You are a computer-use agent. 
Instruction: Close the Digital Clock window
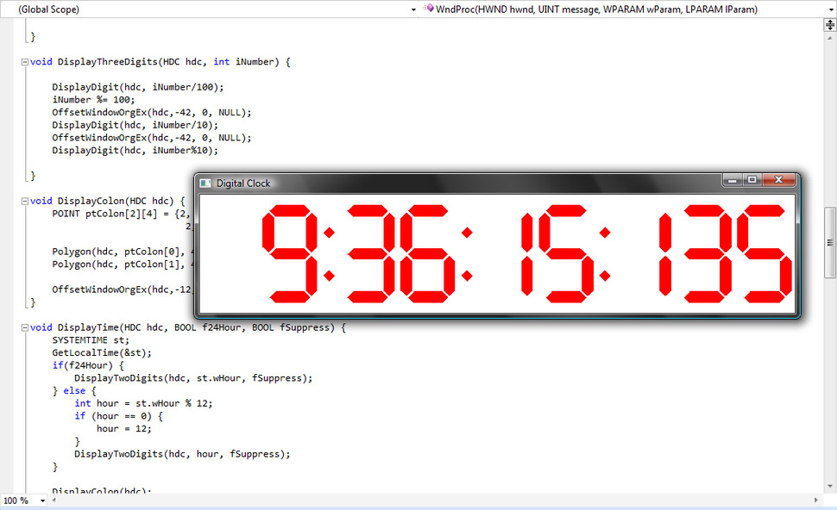click(779, 180)
